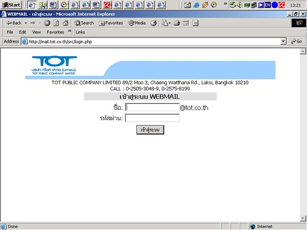The width and height of the screenshot is (307, 230).
Task: Click the Windows Media Player taskbar button
Action: tap(64, 5)
